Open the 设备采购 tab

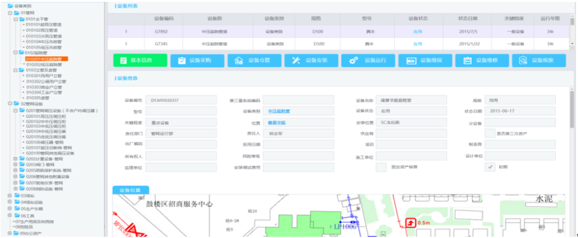coord(197,61)
